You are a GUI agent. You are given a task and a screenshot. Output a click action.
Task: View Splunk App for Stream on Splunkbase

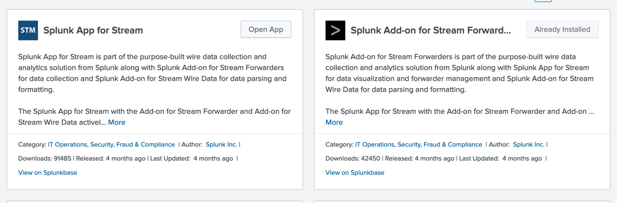pyautogui.click(x=47, y=172)
